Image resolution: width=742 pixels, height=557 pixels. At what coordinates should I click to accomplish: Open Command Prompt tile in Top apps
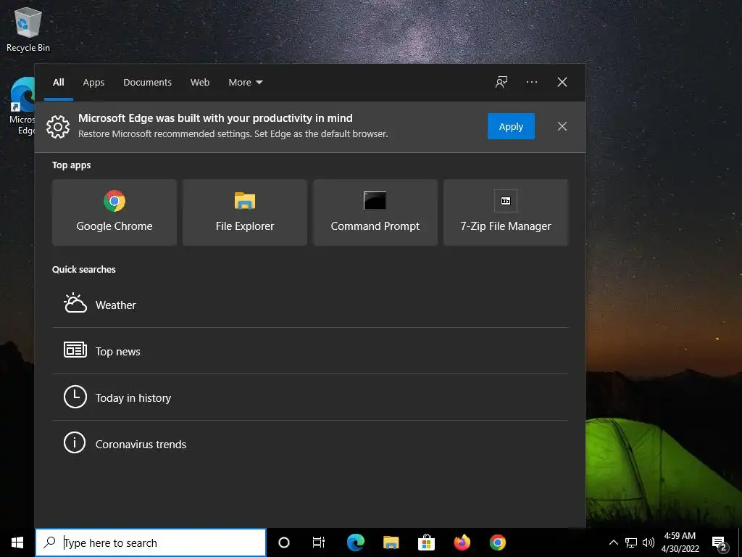pos(375,213)
